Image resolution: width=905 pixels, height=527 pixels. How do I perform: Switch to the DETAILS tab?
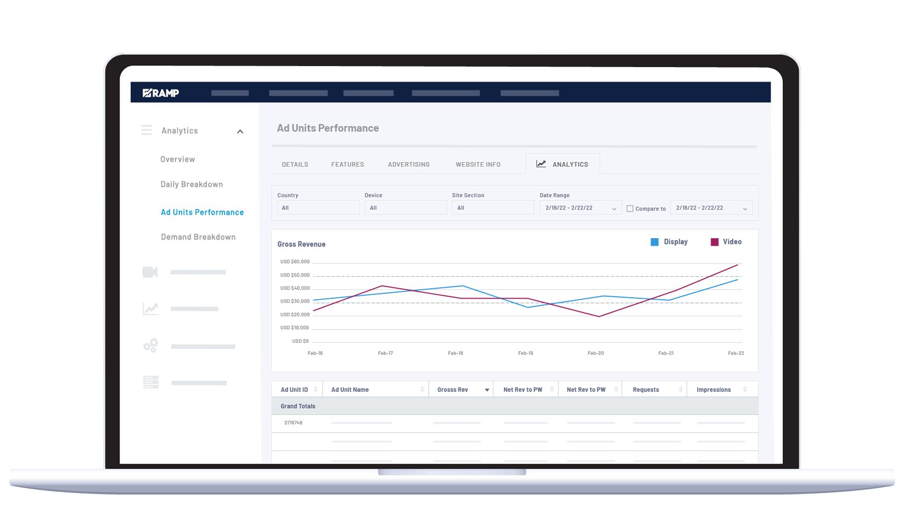(x=295, y=164)
